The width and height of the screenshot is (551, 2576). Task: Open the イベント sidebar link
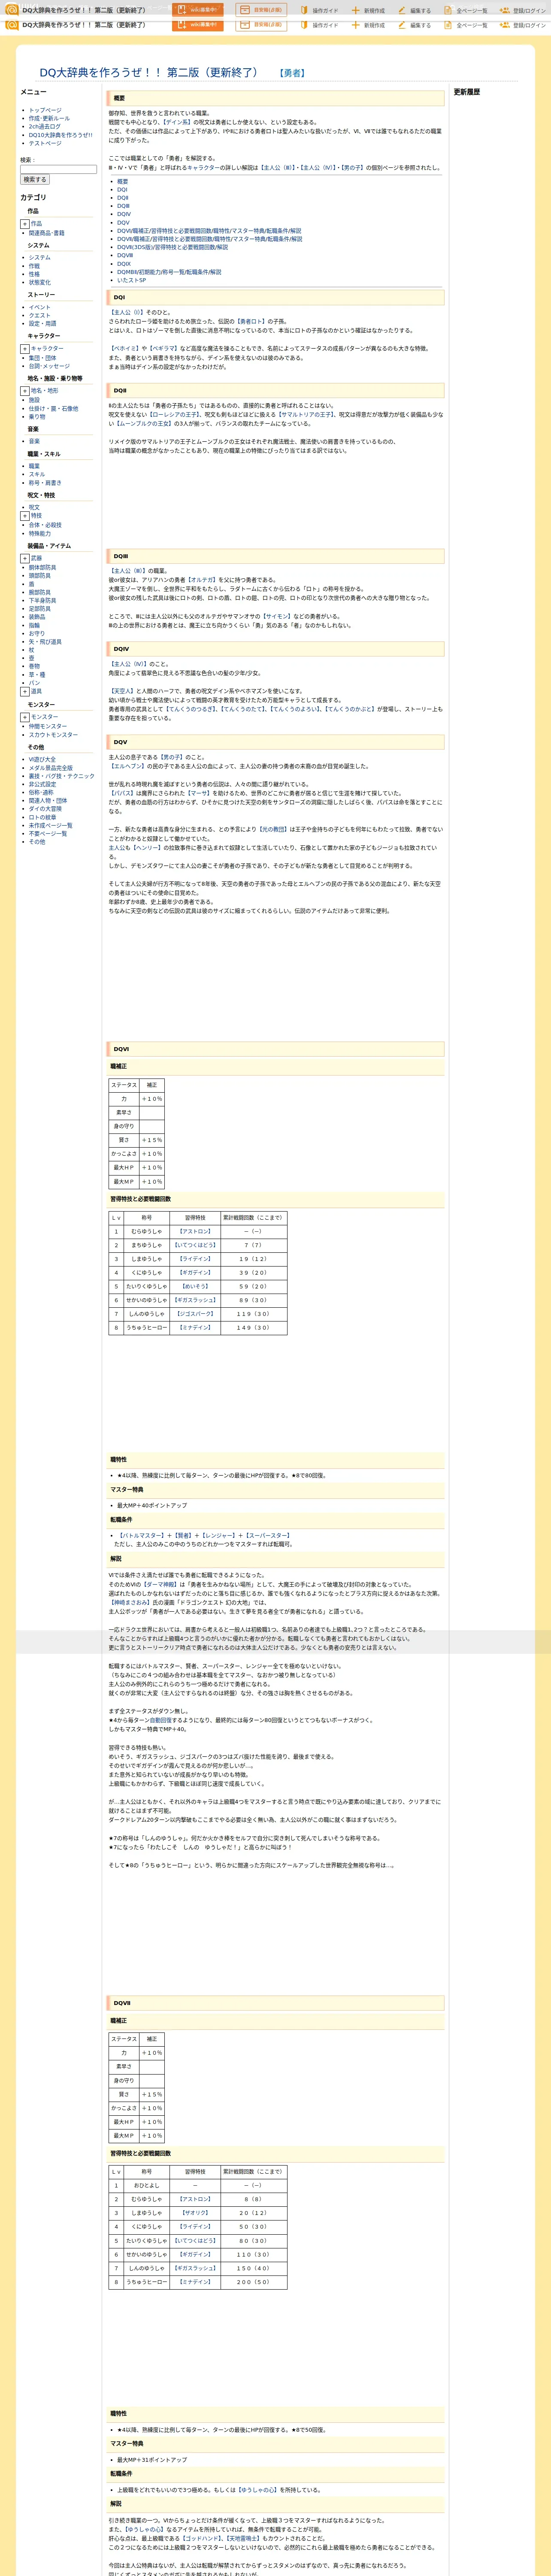pos(39,307)
